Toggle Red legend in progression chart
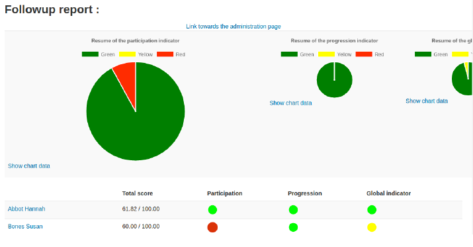The image size is (473, 247). 370,54
